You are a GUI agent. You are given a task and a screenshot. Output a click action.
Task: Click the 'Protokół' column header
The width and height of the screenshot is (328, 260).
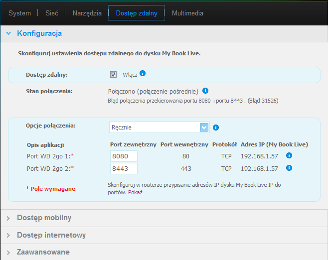224,144
